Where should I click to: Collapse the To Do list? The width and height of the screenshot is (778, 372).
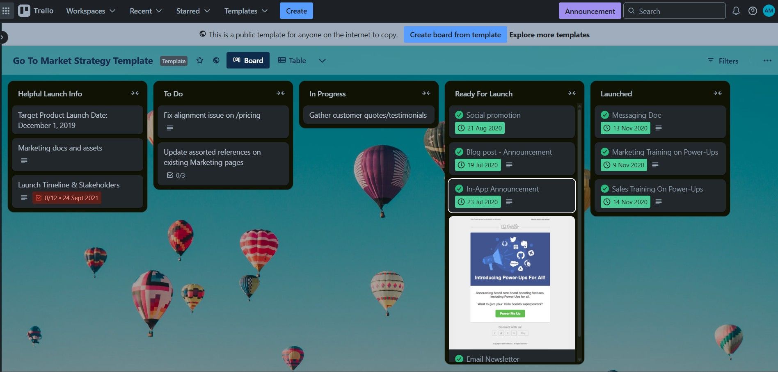pos(281,94)
